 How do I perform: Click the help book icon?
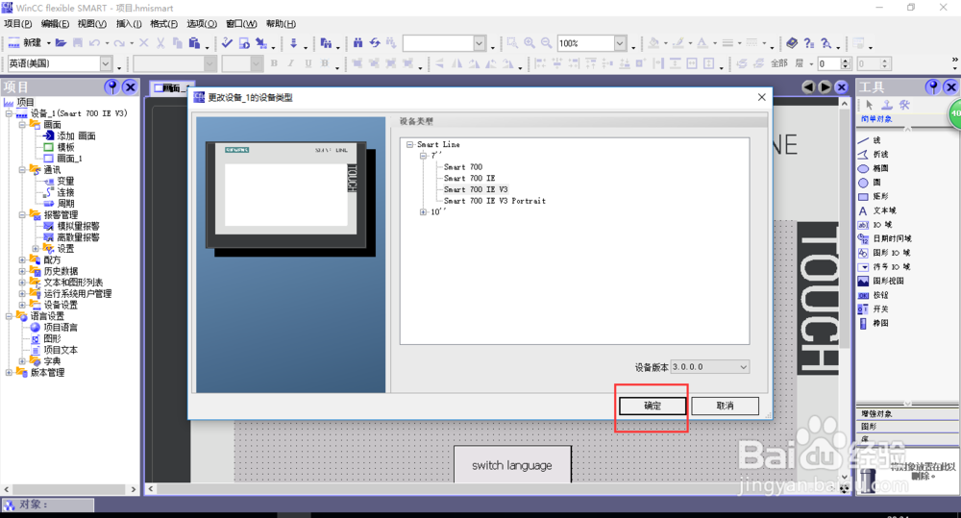click(792, 43)
